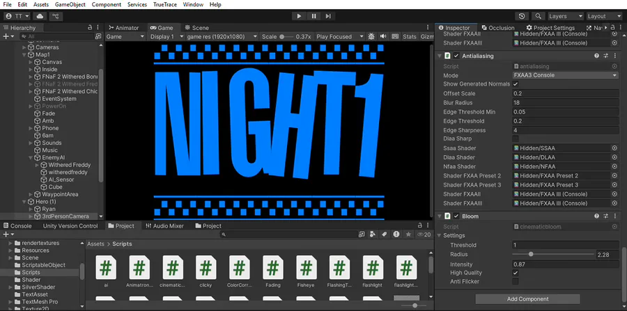Click Search by Label tag icon
The width and height of the screenshot is (627, 311).
pos(385,234)
